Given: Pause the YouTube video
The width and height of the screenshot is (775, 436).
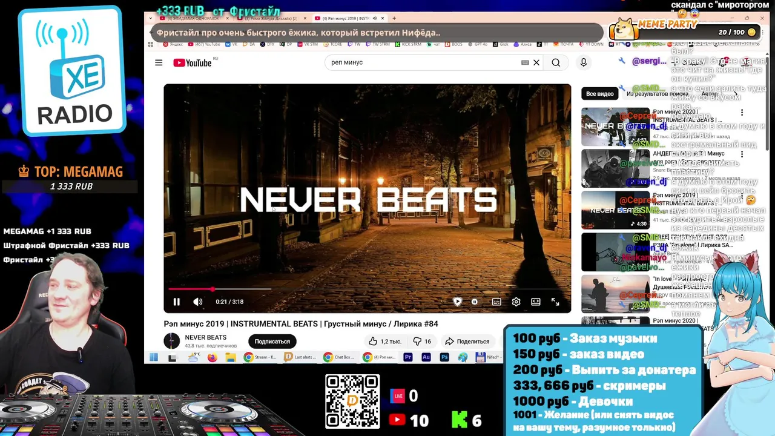Looking at the screenshot, I should tap(176, 302).
